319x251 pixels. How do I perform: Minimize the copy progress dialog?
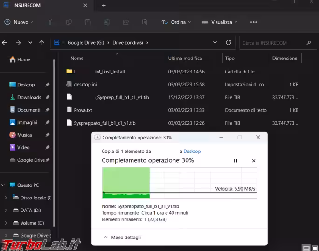(222, 137)
